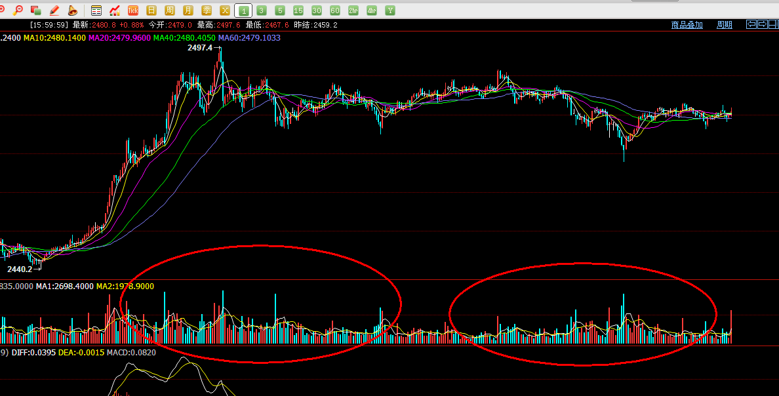Image resolution: width=779 pixels, height=396 pixels.
Task: Select the 15-minute period button
Action: pos(298,10)
